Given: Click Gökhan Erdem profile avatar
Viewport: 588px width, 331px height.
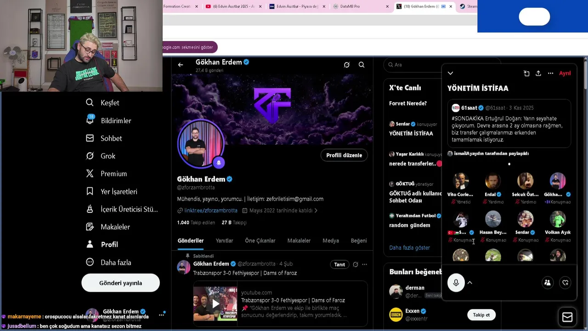Looking at the screenshot, I should click(x=201, y=144).
